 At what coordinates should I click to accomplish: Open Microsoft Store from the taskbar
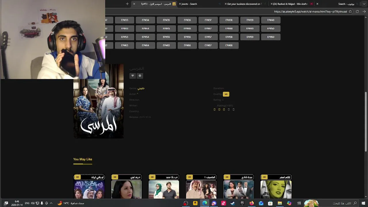(270, 203)
